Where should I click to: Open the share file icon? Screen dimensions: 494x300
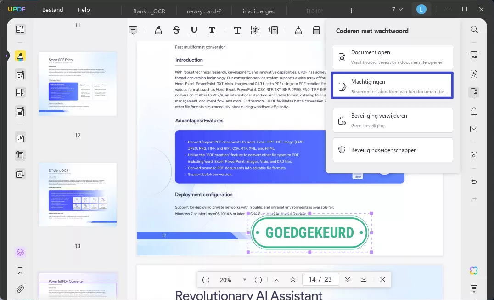click(474, 111)
